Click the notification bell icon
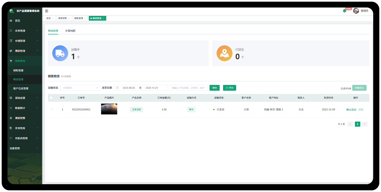 [x=344, y=11]
